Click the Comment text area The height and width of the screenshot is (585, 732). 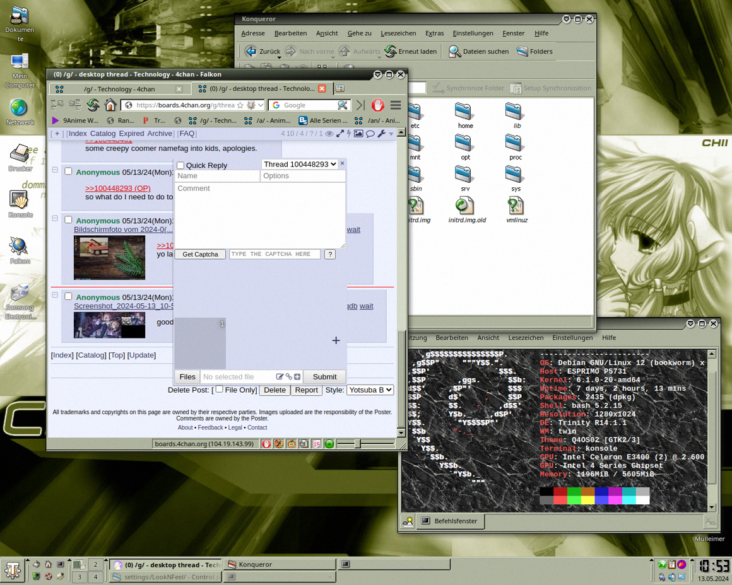260,215
